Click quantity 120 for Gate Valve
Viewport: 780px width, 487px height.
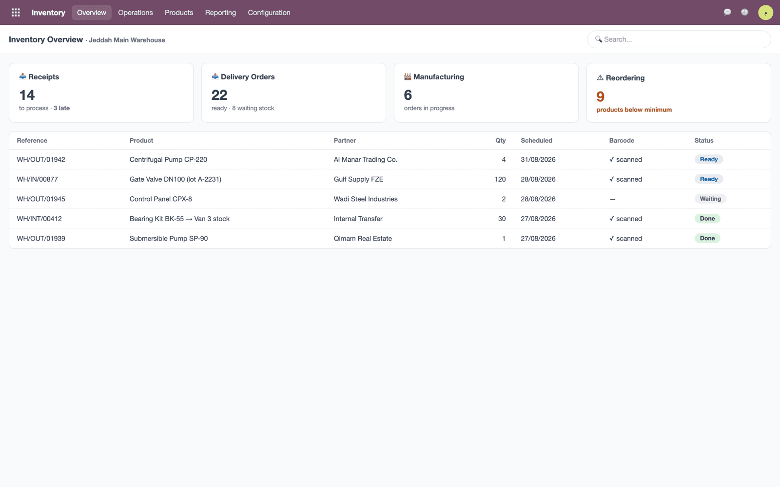(x=500, y=179)
